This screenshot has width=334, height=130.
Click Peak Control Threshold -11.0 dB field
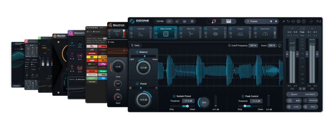click(256, 101)
